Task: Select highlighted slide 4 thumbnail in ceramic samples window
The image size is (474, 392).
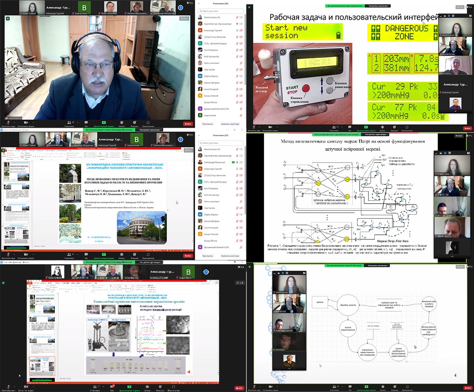Action: tap(42, 367)
